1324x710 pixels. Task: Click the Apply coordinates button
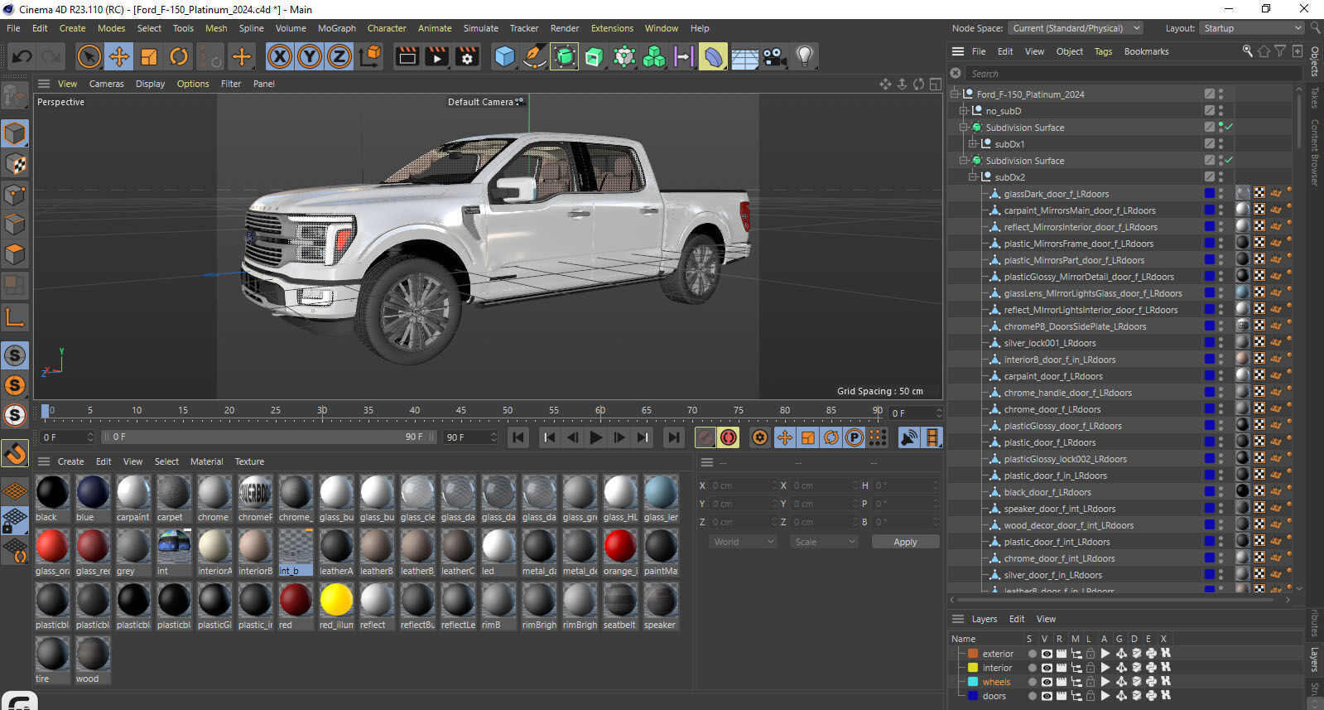tap(905, 542)
